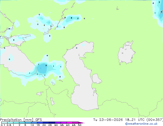This screenshot has height=126, width=163.
Task: Click legend color between 45 and 50
Action: (x=76, y=123)
